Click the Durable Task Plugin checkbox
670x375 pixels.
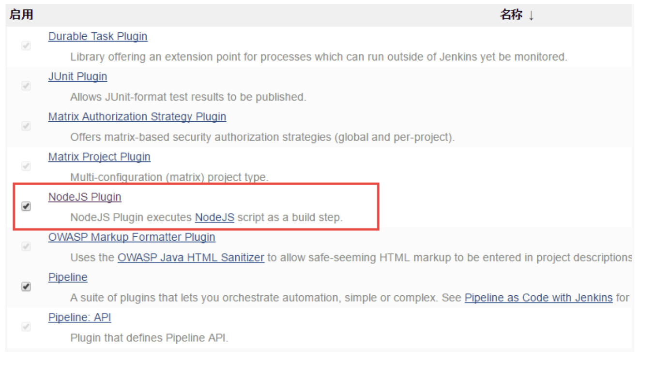coord(26,46)
